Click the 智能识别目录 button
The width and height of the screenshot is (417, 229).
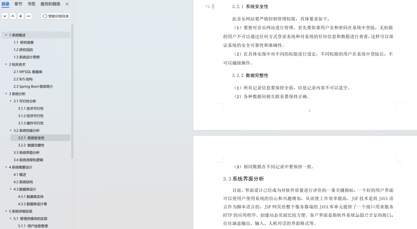point(55,16)
